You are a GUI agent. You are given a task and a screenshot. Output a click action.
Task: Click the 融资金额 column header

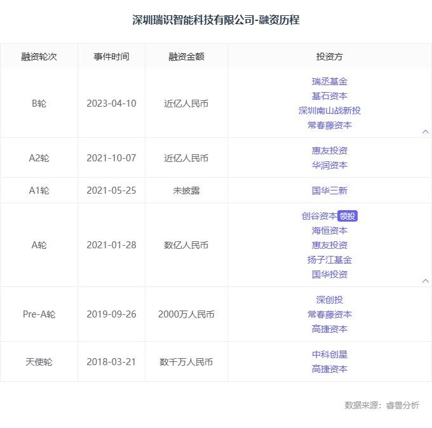tap(187, 57)
